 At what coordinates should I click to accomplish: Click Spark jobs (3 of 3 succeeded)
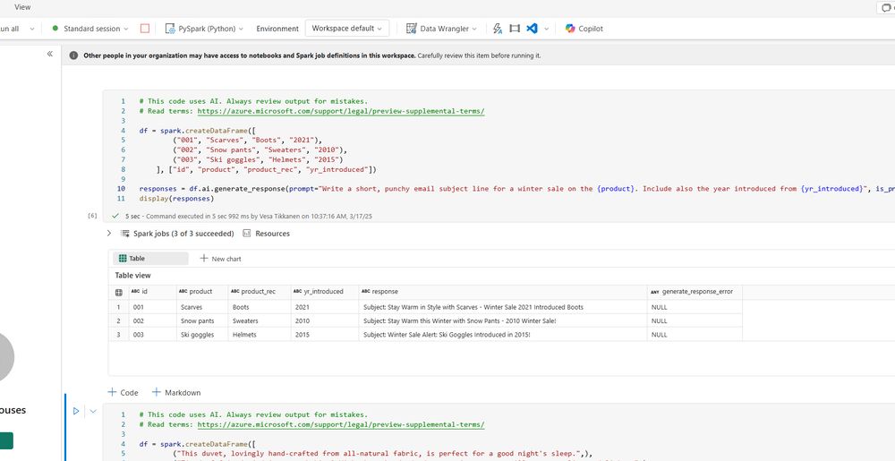click(183, 234)
